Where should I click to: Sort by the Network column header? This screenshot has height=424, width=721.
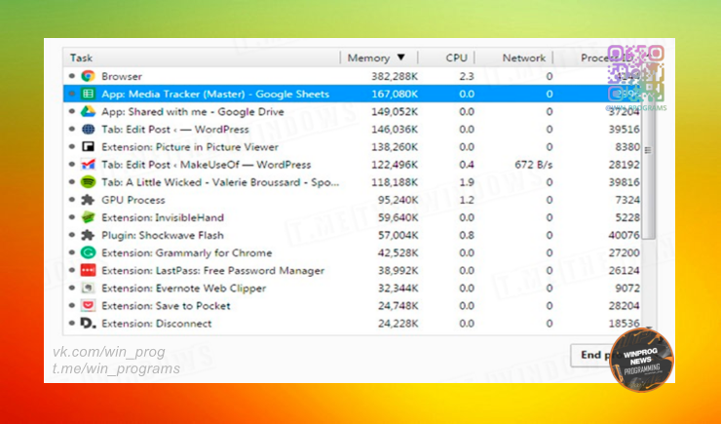(513, 58)
